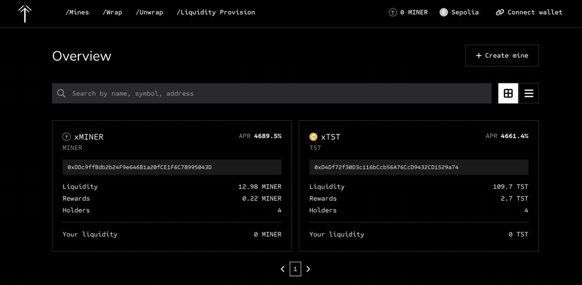582x285 pixels.
Task: Switch to grid view
Action: (x=508, y=93)
